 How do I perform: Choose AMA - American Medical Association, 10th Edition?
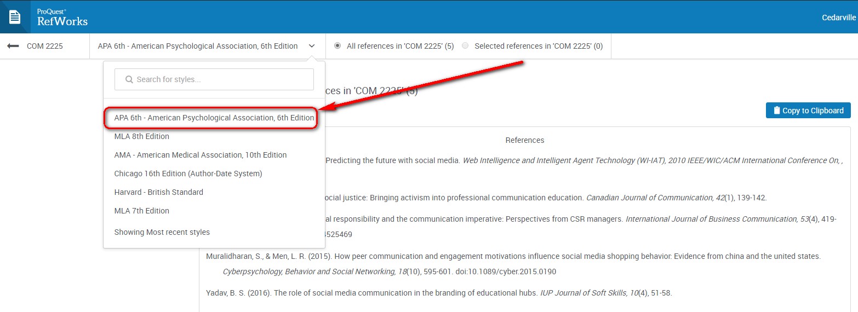click(x=200, y=155)
